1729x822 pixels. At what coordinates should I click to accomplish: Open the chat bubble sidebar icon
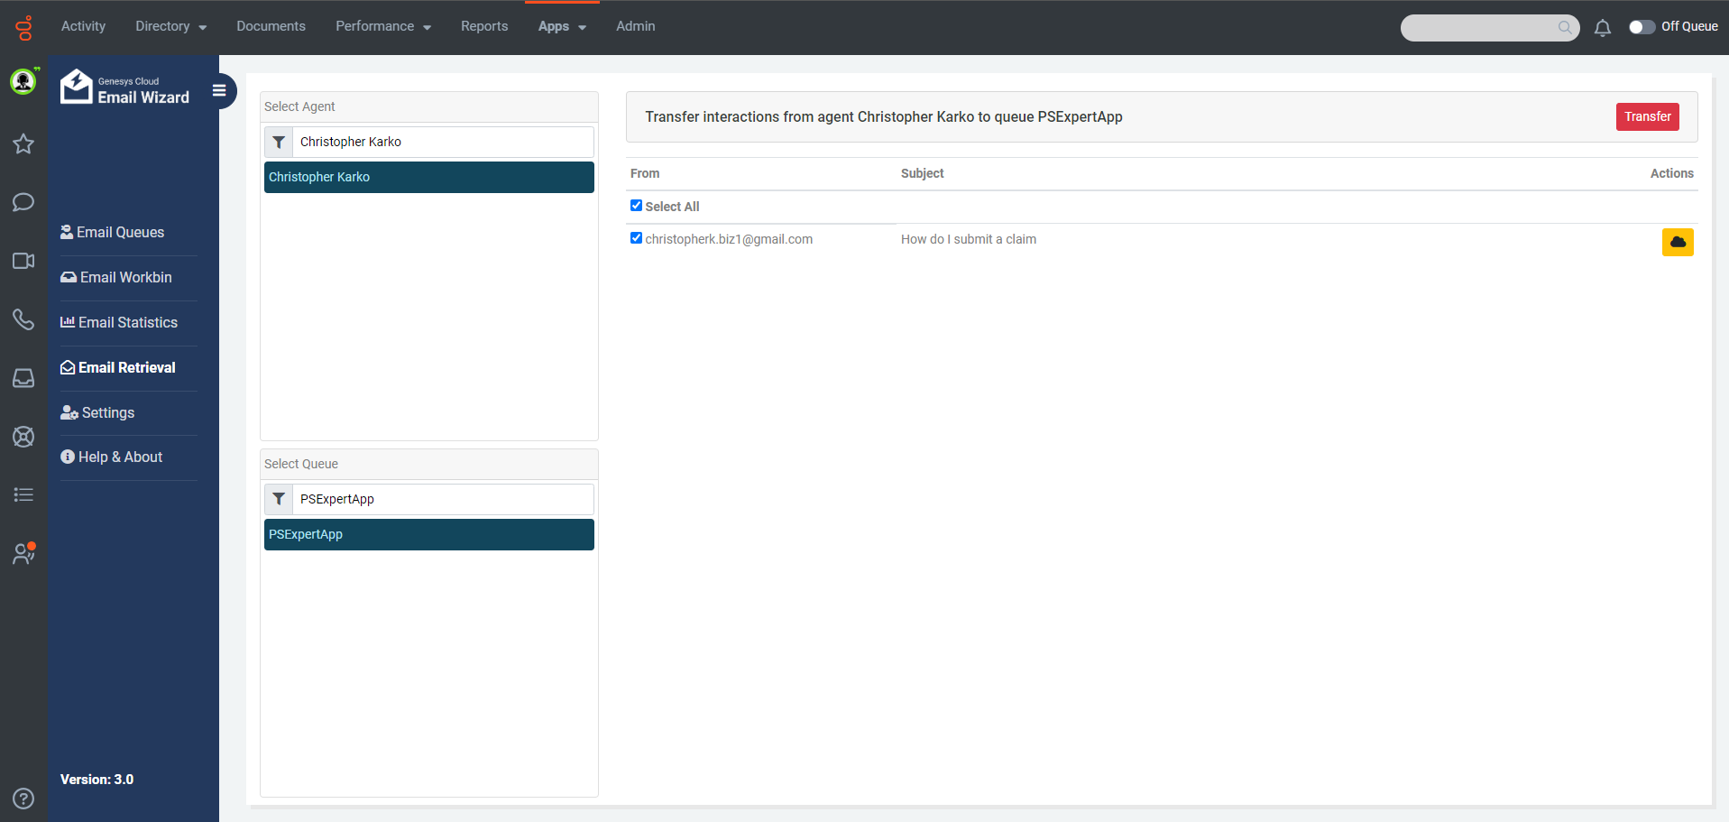click(23, 201)
